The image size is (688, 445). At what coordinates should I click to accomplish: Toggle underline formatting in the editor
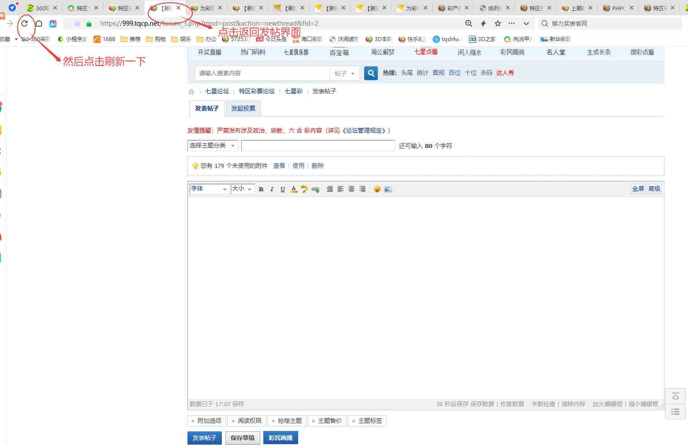[x=282, y=189]
